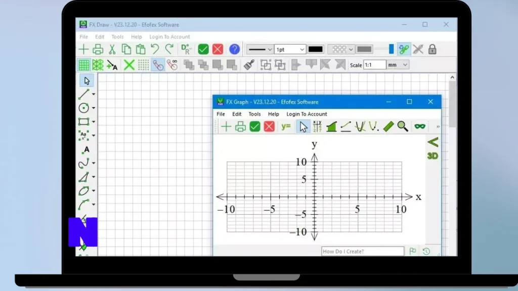The height and width of the screenshot is (291, 518).
Task: Click the flag icon beside How Do I Create
Action: tap(413, 251)
